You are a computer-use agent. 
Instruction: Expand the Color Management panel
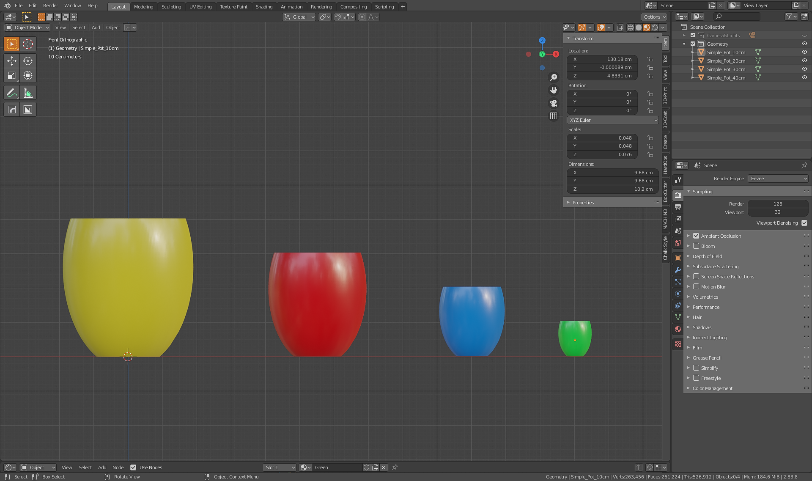[712, 388]
